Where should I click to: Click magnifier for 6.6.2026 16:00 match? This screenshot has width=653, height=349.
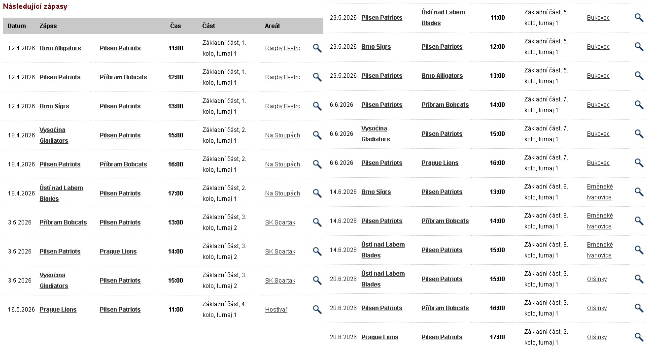tap(639, 163)
